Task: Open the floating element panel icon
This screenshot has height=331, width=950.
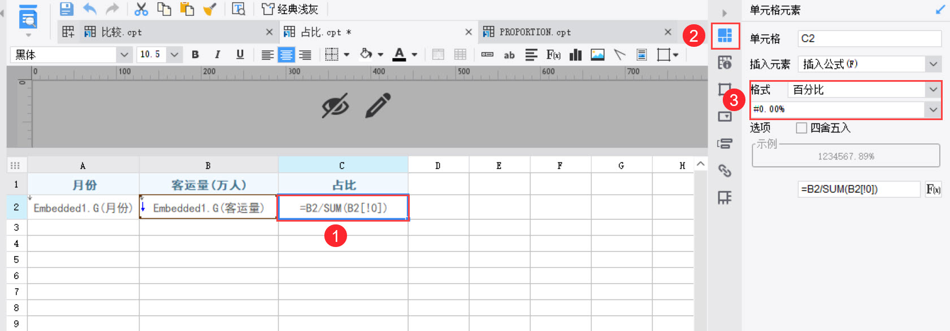Action: 725,89
